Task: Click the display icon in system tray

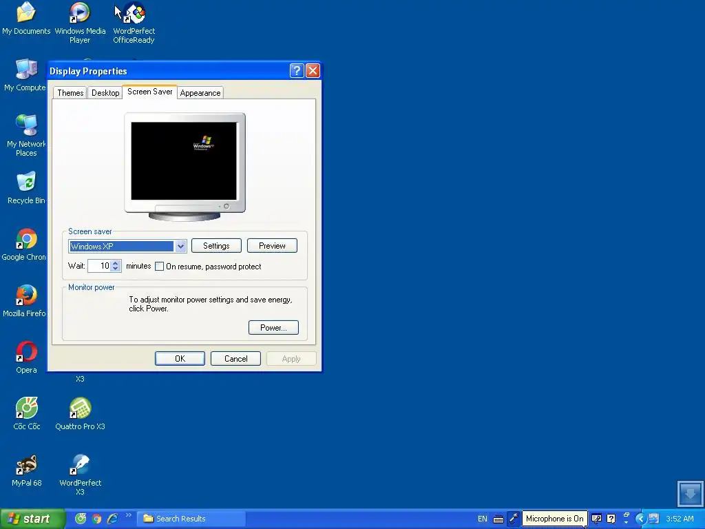Action: [654, 519]
